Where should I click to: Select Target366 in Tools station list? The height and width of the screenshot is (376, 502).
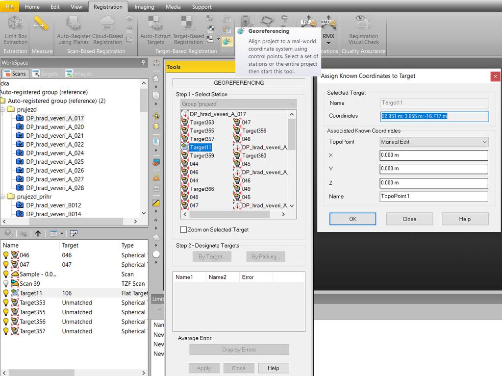pyautogui.click(x=201, y=189)
